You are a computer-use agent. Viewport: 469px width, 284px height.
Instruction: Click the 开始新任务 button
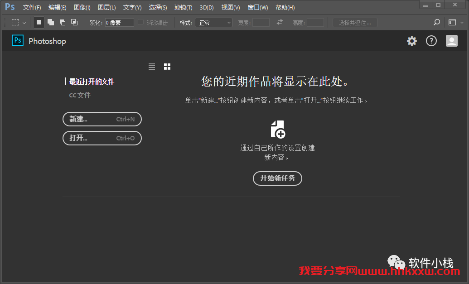click(x=278, y=178)
